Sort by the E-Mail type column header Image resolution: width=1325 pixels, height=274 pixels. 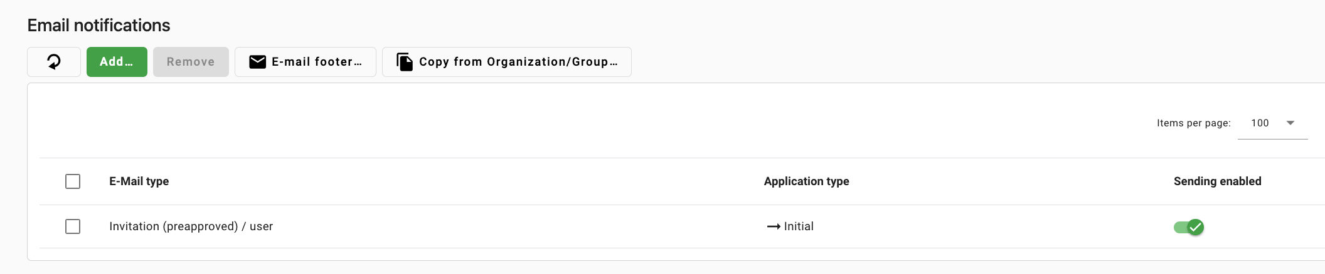pyautogui.click(x=139, y=181)
